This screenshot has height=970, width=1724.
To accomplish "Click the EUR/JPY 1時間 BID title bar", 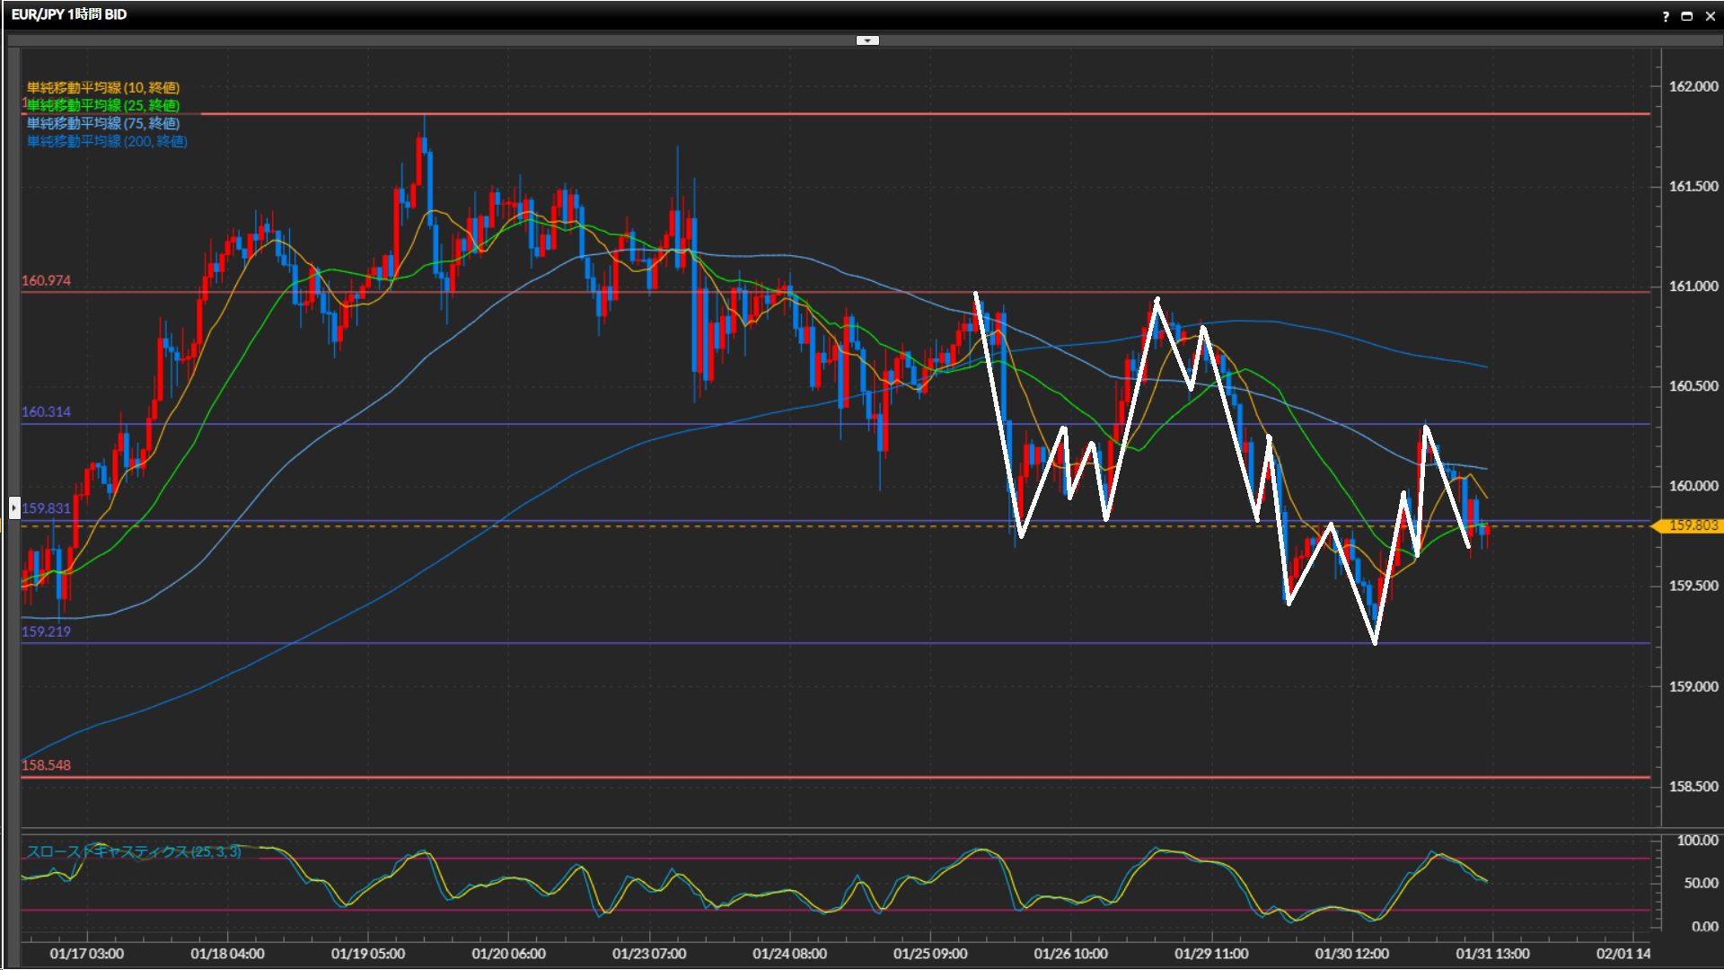I will [69, 14].
